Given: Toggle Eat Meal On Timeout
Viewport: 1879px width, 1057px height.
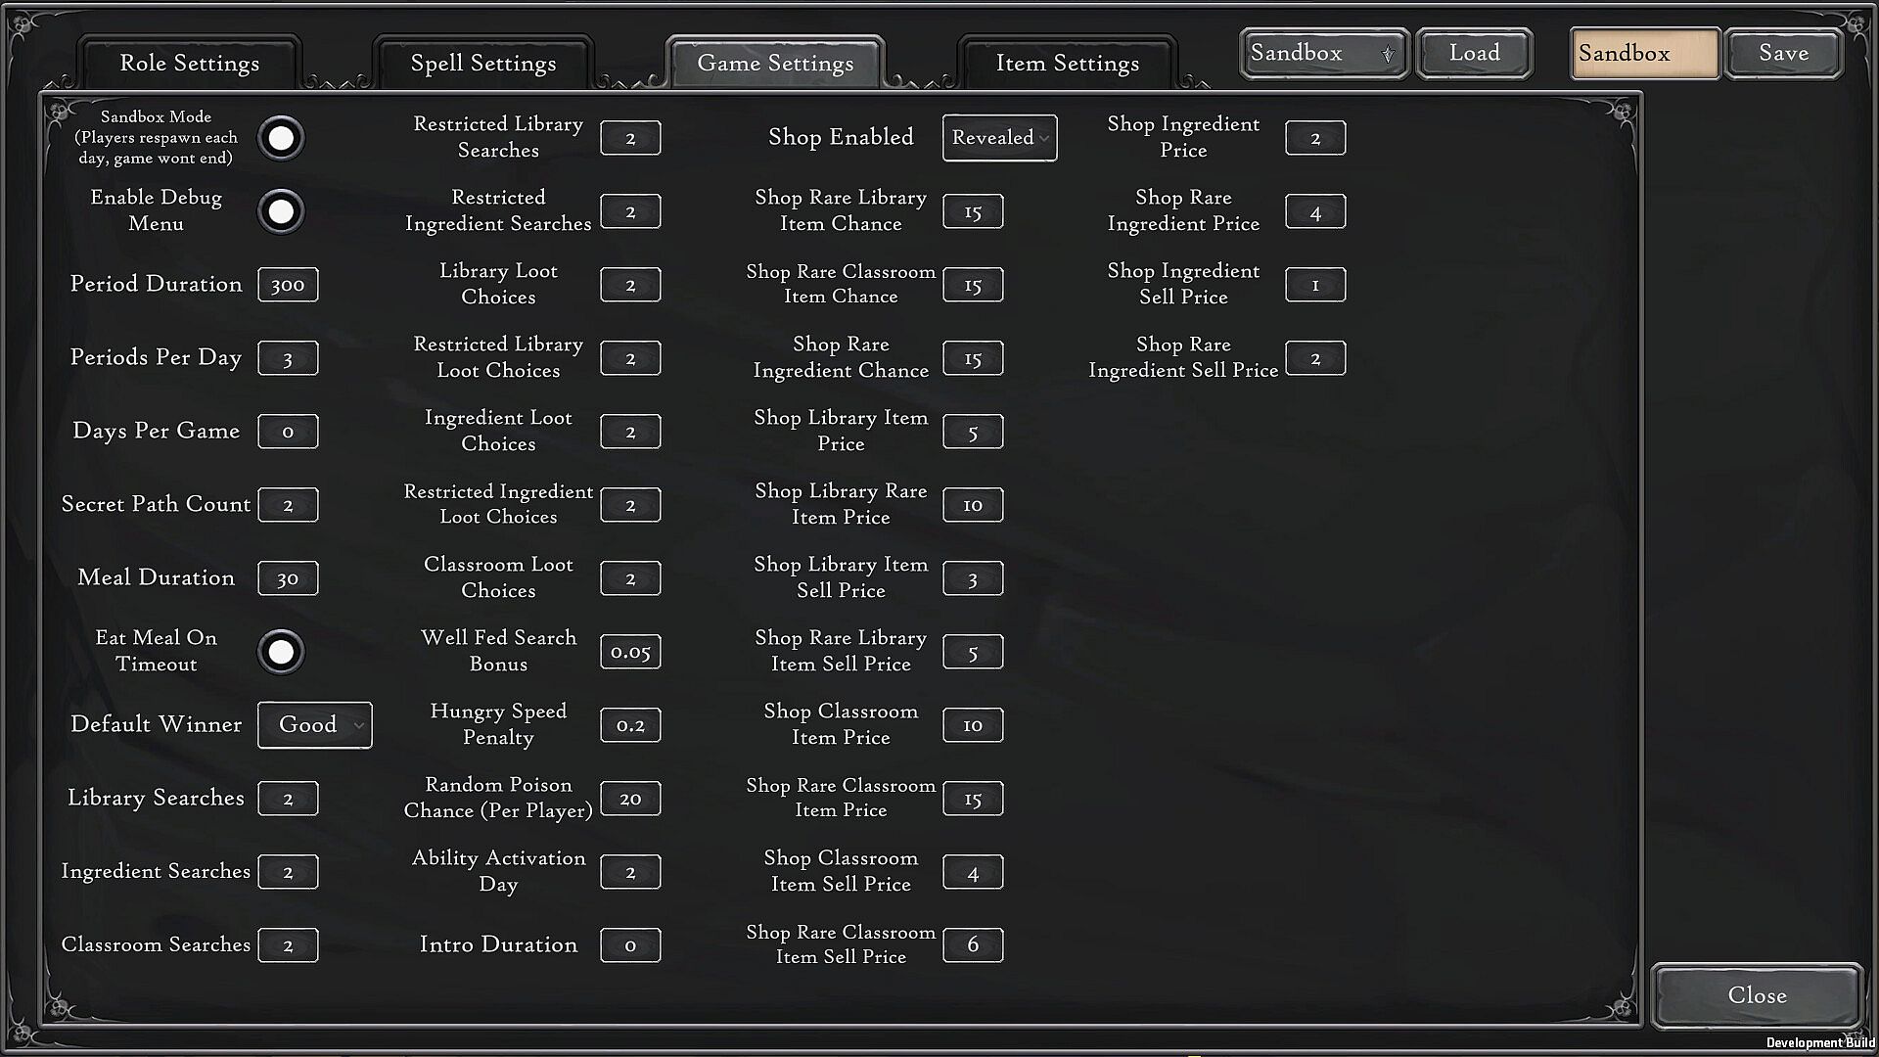Looking at the screenshot, I should pos(281,652).
